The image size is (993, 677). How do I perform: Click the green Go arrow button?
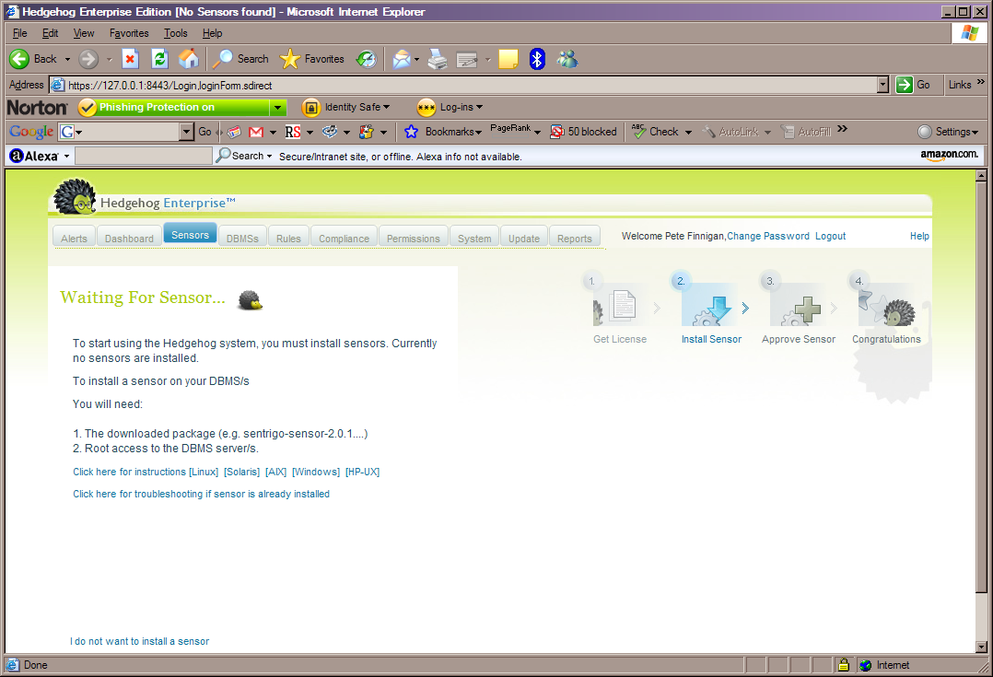click(x=905, y=84)
